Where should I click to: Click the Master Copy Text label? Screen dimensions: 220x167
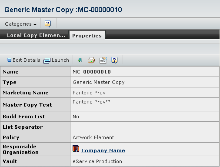tap(27, 105)
